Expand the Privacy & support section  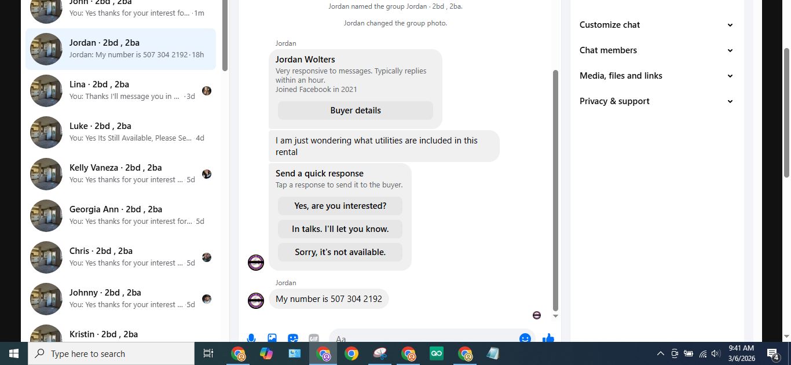click(657, 101)
